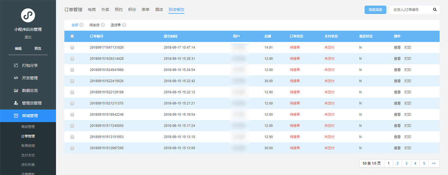The width and height of the screenshot is (448, 175).
Task: Click the 数据总览 chart icon
Action: point(16,90)
